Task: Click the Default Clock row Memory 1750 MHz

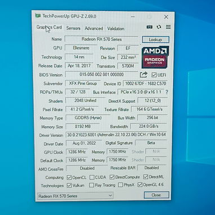Action: pyautogui.click(x=118, y=160)
